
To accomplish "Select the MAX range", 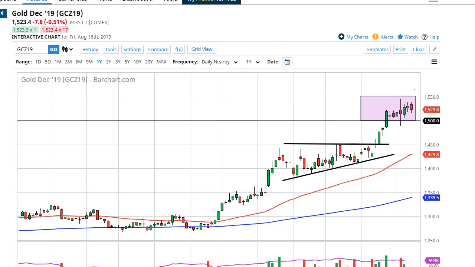I will point(161,62).
